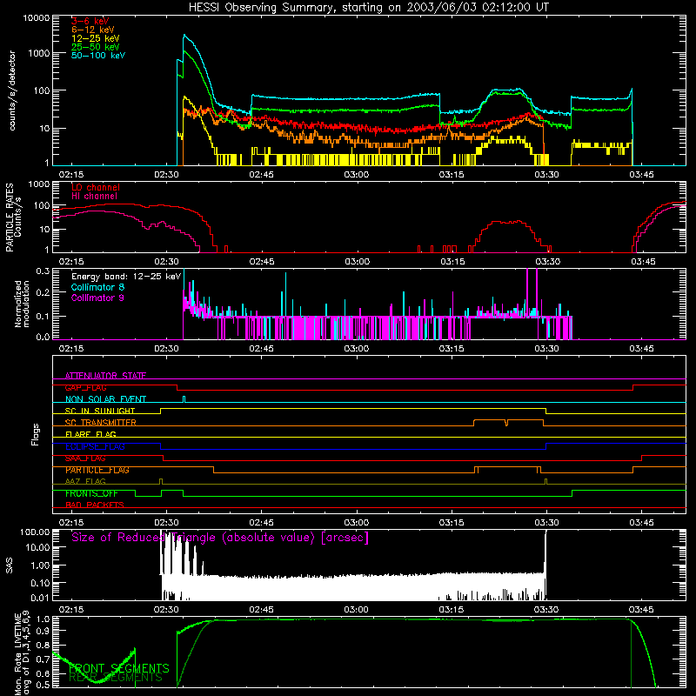
Task: Click the 02:15 tick under the counts plot
Action: 71,175
